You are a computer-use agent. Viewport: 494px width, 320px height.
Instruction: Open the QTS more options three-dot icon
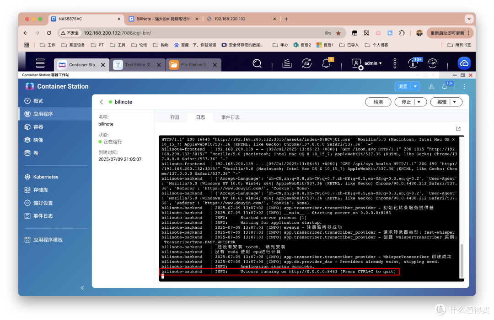(x=395, y=63)
